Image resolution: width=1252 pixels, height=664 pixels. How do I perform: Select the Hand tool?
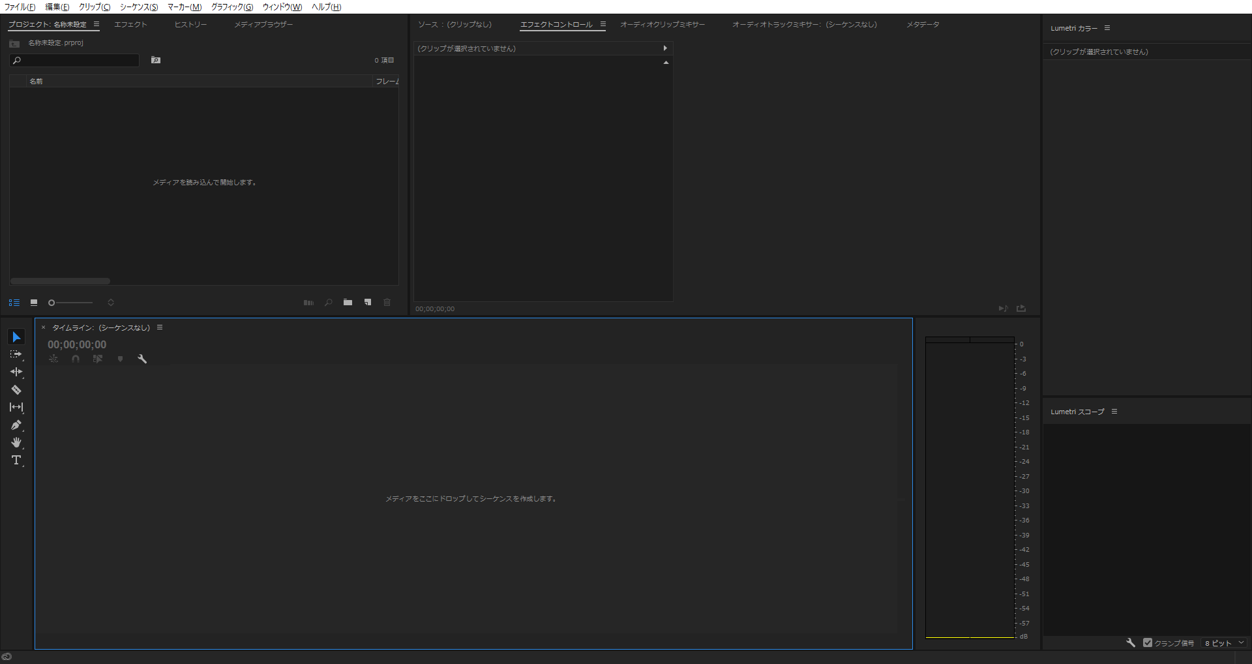(16, 442)
